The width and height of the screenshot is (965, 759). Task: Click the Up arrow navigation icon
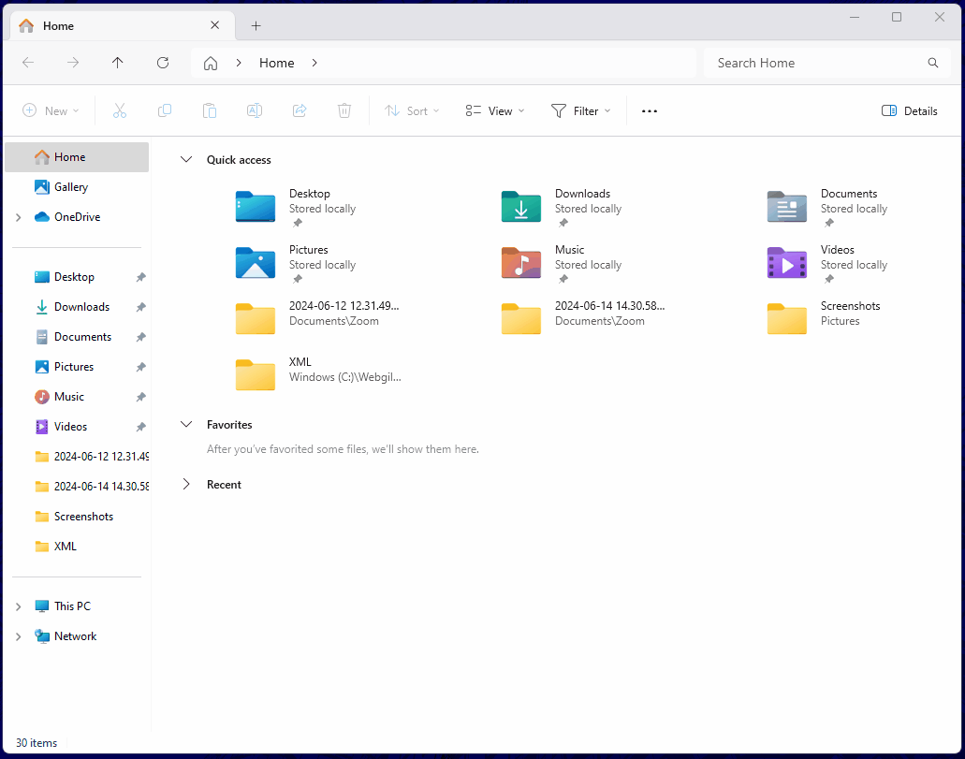[x=117, y=63]
